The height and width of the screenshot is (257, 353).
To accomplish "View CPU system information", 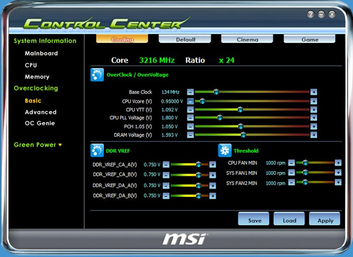I will (x=31, y=65).
